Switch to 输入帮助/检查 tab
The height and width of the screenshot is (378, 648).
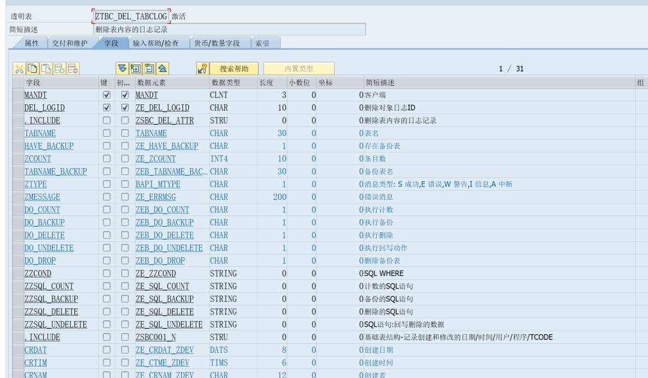[156, 43]
